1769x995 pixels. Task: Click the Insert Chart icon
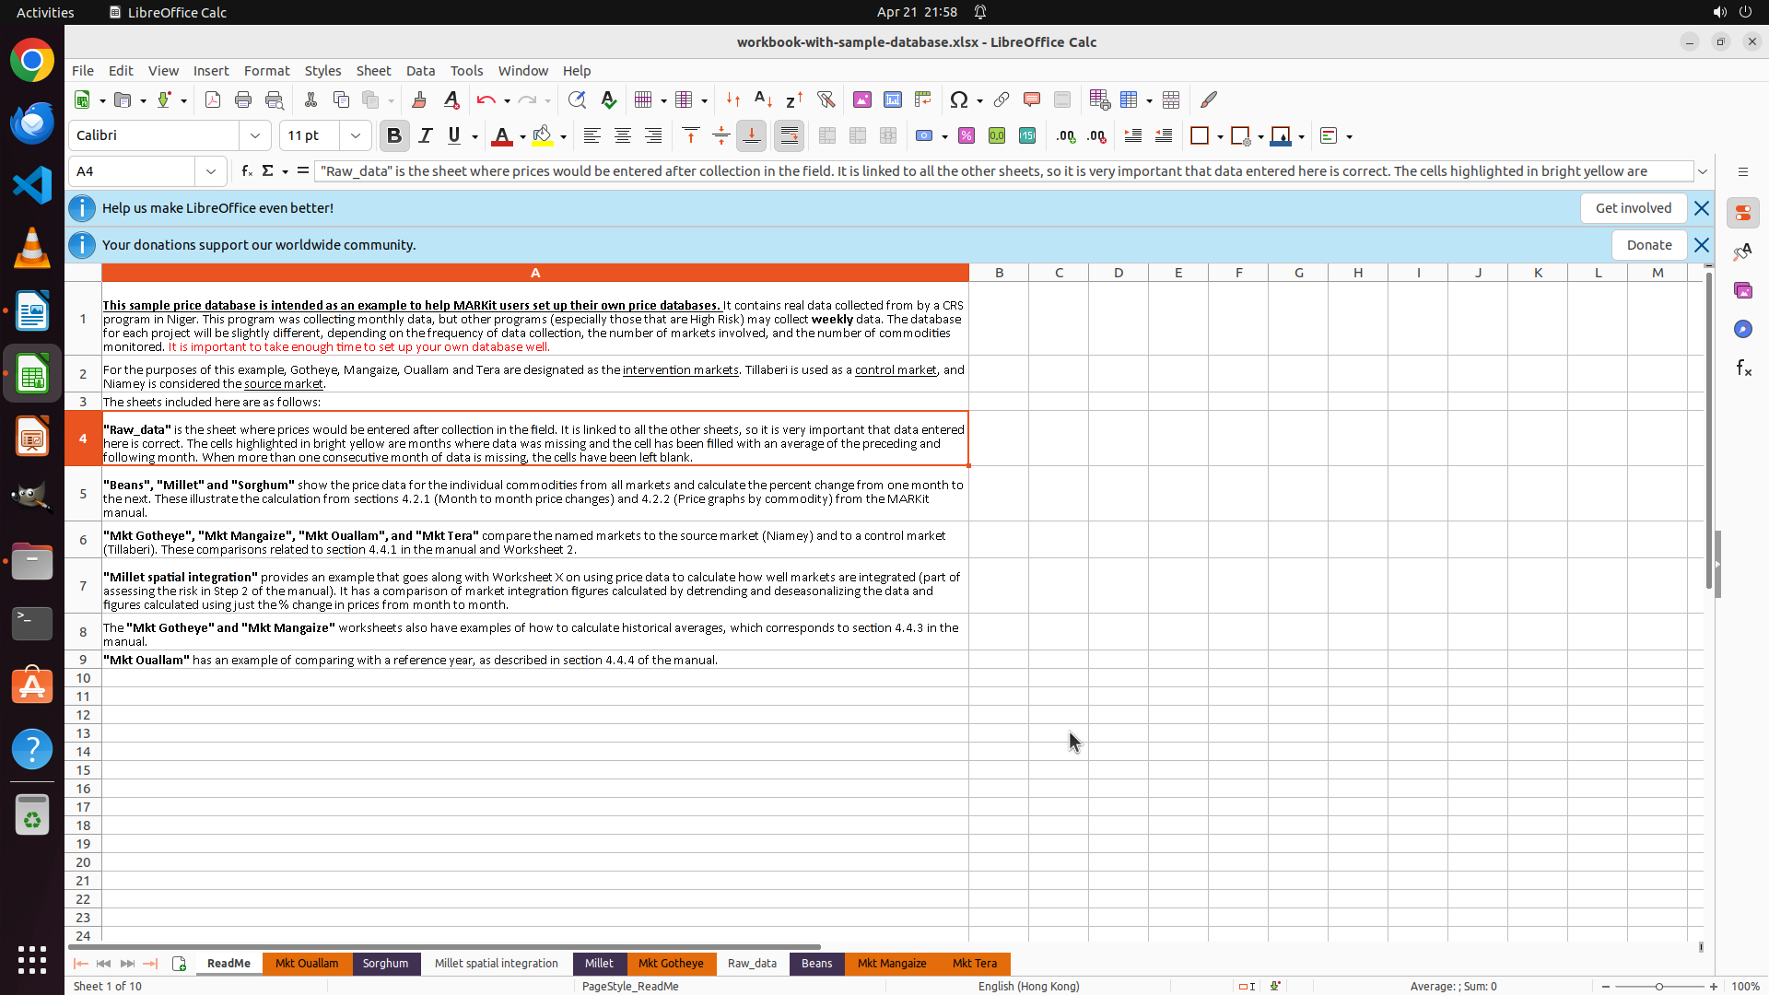893,99
